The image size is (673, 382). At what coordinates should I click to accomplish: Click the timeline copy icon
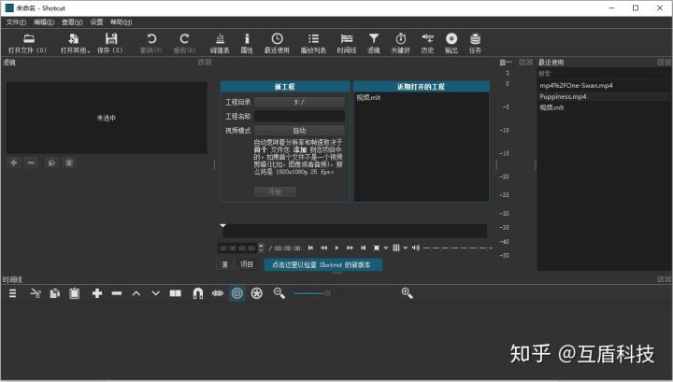[x=54, y=293]
